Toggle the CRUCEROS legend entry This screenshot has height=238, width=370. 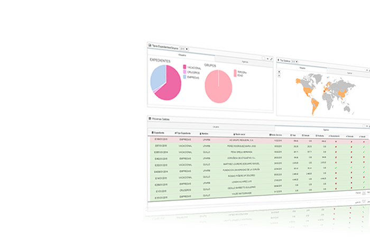tap(184, 72)
